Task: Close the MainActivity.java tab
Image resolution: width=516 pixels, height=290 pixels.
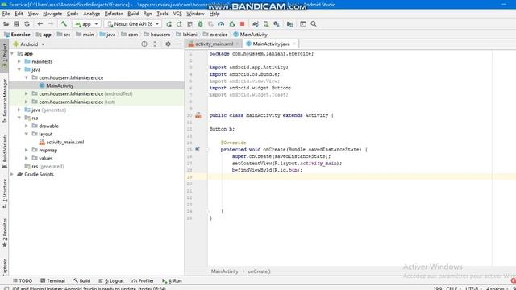Action: (x=294, y=43)
